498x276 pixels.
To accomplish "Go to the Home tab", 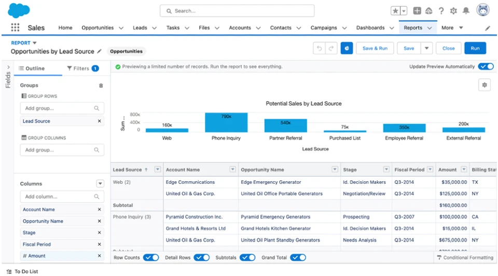I will click(65, 28).
